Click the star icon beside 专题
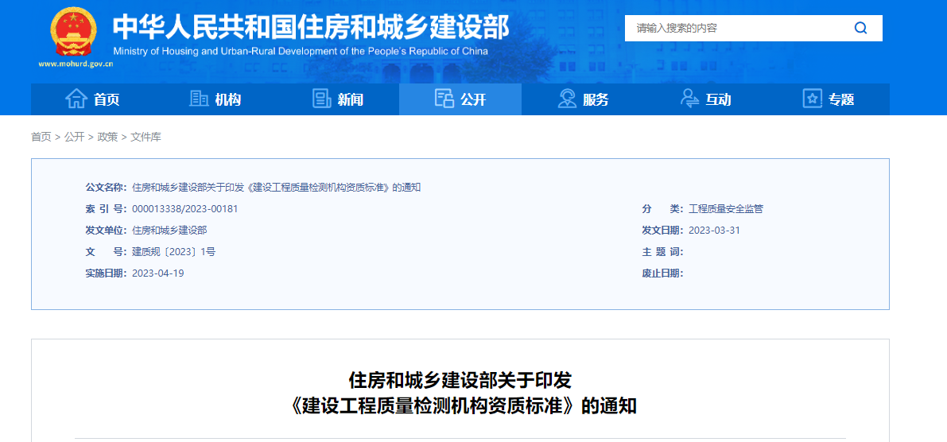 click(x=812, y=99)
